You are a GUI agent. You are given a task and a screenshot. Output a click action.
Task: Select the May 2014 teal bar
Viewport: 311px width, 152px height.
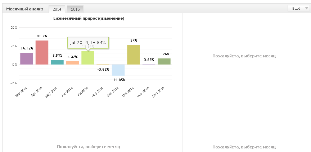tap(57, 62)
